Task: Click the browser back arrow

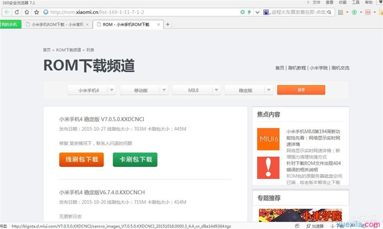Action: (7, 12)
